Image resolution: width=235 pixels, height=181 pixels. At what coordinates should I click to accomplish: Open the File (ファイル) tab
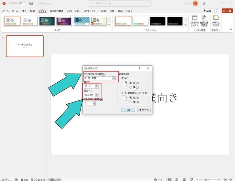(5, 11)
